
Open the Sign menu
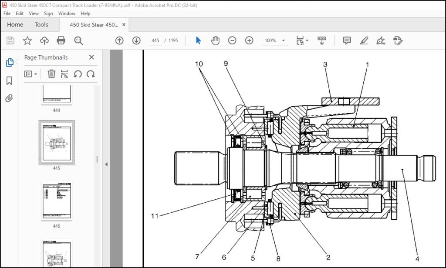[x=48, y=13]
